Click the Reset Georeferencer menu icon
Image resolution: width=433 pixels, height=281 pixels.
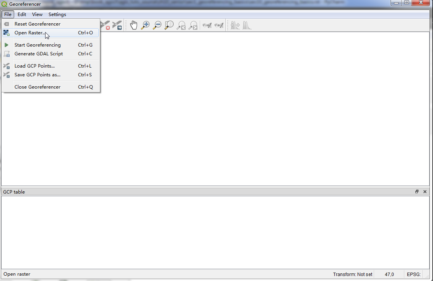click(x=7, y=24)
